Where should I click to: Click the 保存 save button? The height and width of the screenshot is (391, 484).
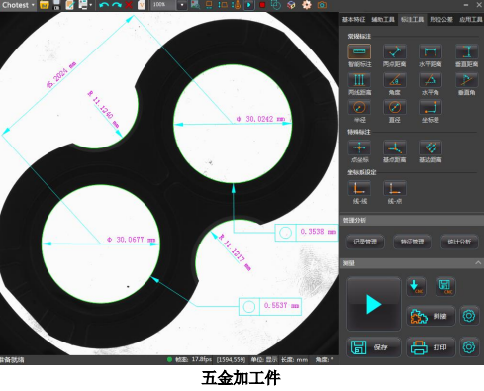[x=374, y=347]
